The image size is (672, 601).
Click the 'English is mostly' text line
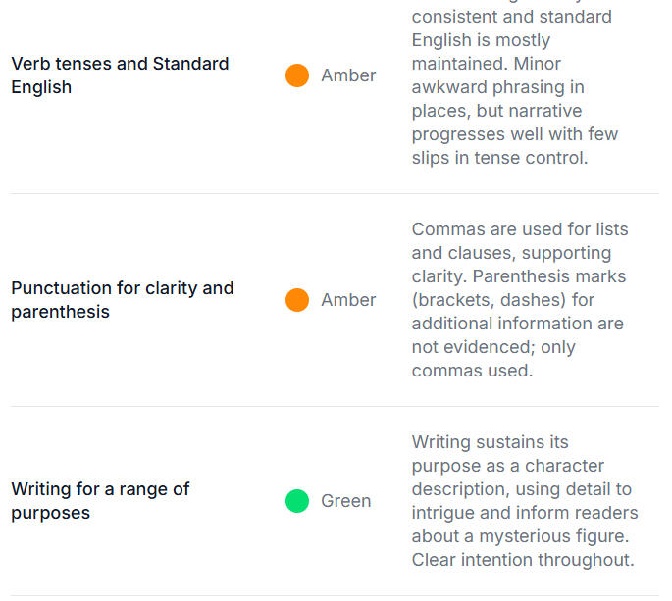click(x=481, y=40)
